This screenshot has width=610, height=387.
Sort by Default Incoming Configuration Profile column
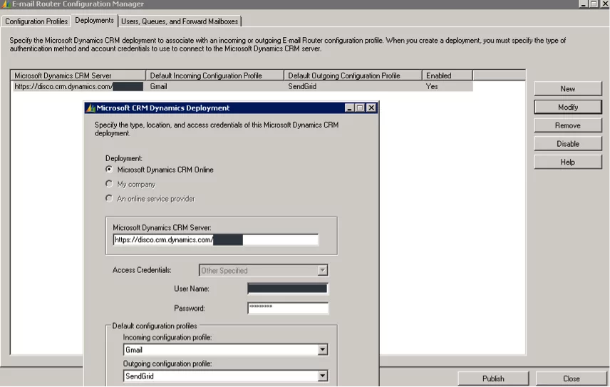click(x=214, y=76)
